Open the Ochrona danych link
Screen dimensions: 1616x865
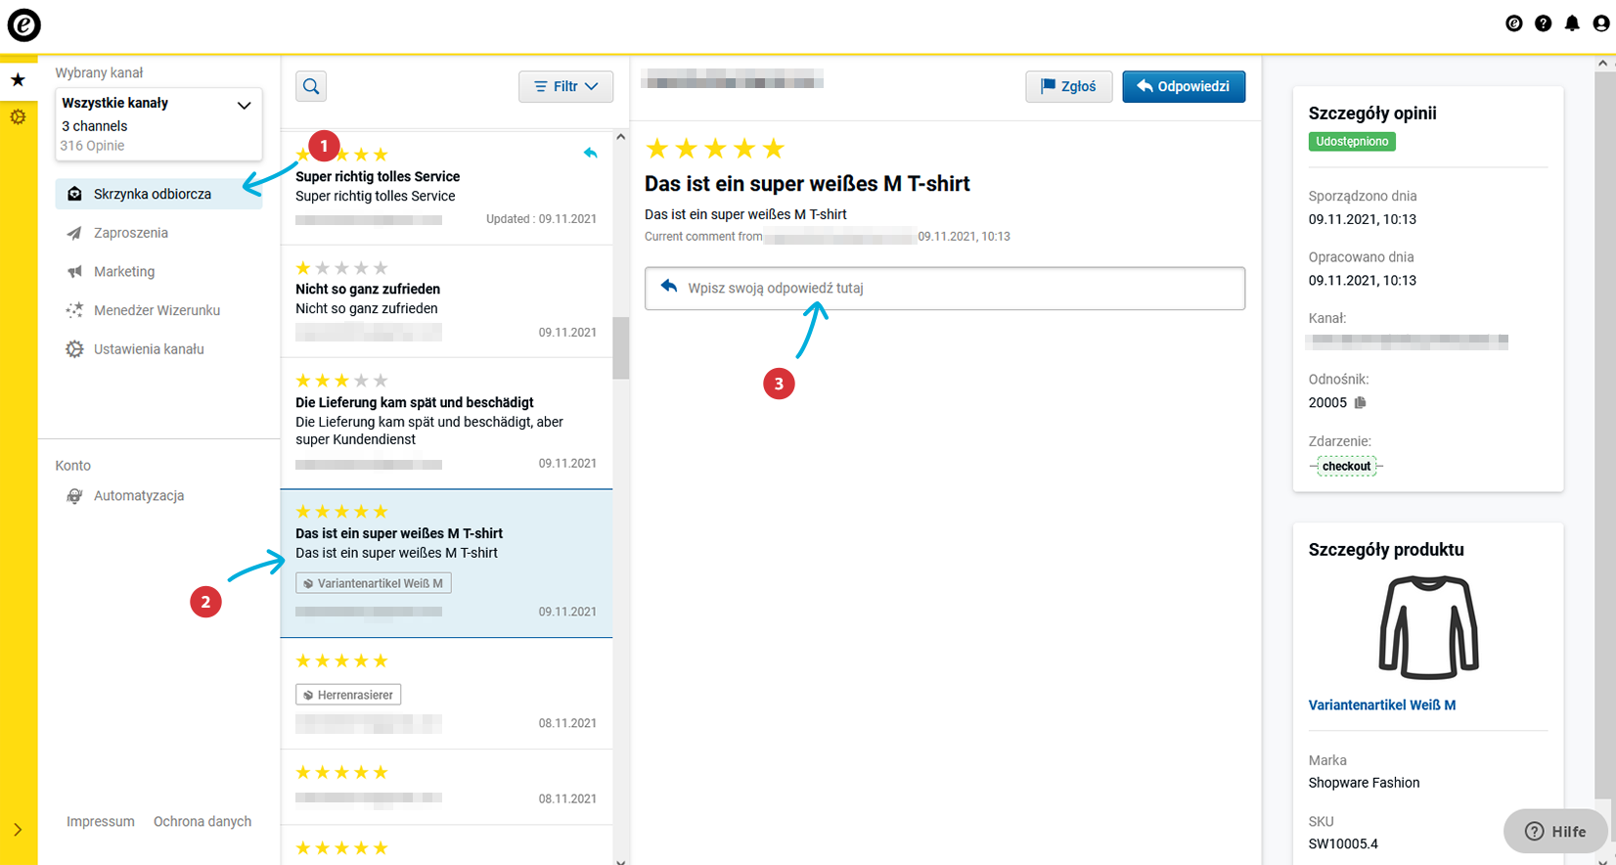point(202,821)
